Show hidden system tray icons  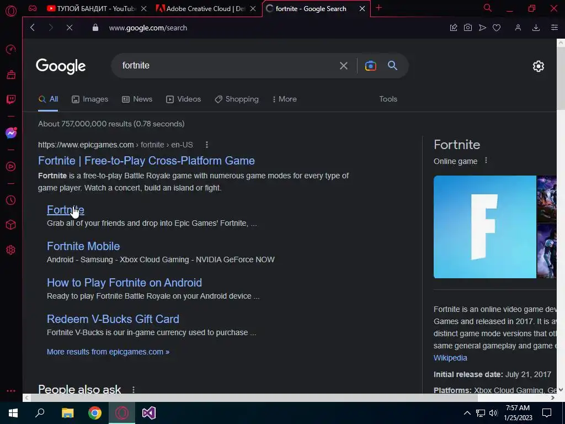(467, 413)
